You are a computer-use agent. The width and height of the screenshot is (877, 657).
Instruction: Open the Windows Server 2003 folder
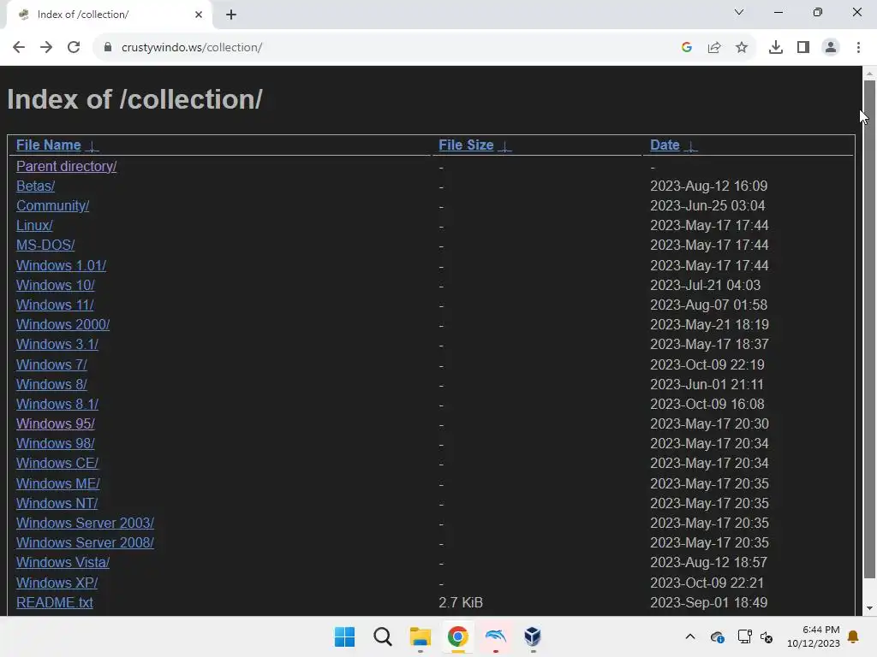85,524
